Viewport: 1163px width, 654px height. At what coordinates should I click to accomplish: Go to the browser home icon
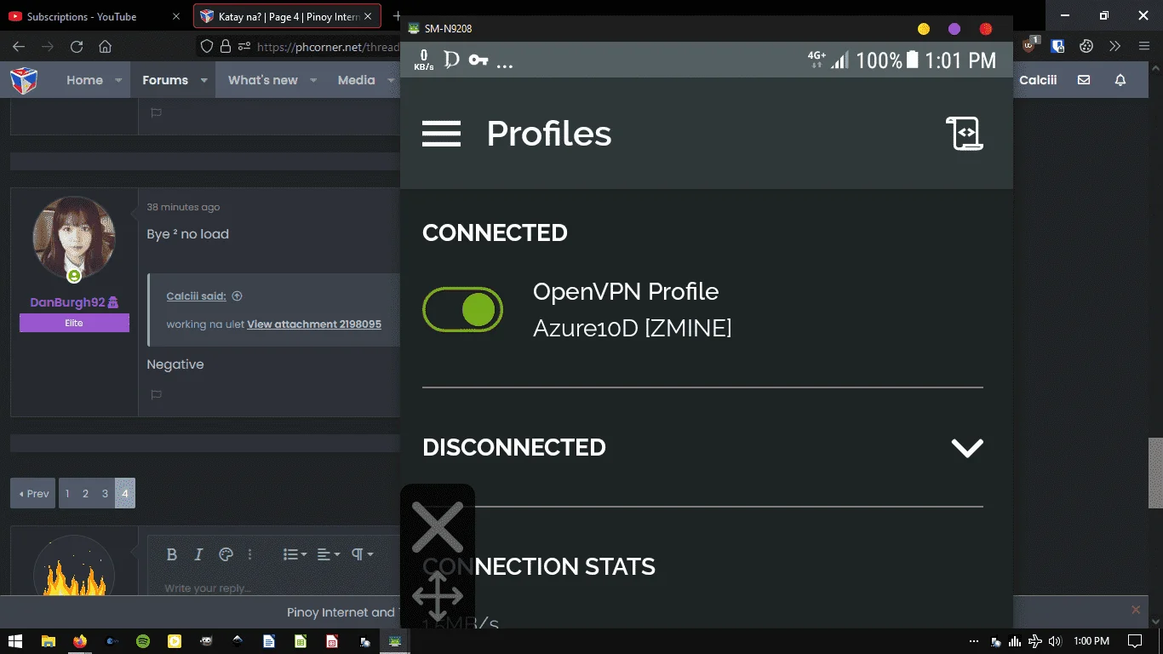pyautogui.click(x=105, y=47)
